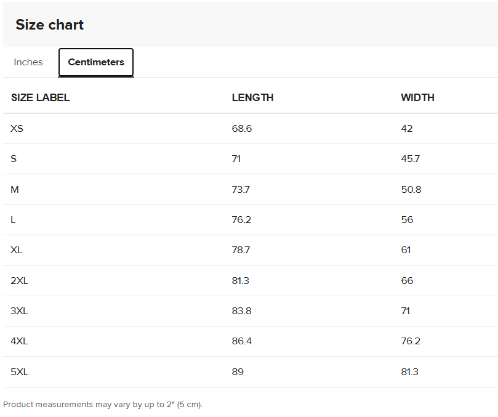The height and width of the screenshot is (417, 498).
Task: Click the 50.8 width value for M
Action: (411, 190)
